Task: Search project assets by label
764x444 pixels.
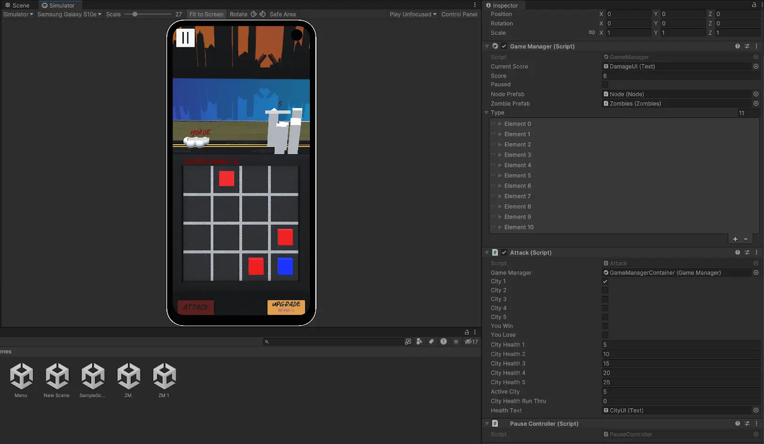Action: 431,341
